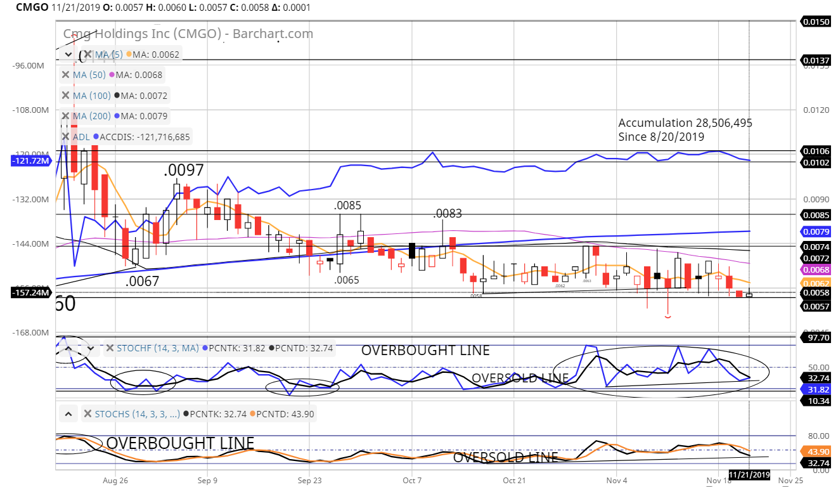
Task: Open MA (200) study settings
Action: 92,116
